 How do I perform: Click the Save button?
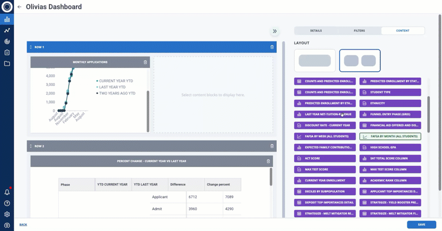(421, 225)
